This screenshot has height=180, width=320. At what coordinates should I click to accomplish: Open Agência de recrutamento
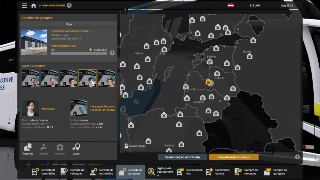160,172
